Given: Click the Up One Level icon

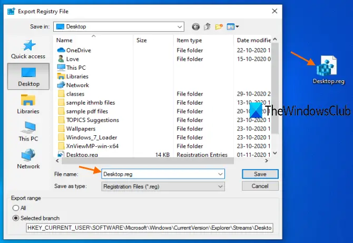Looking at the screenshot, I should [208, 26].
